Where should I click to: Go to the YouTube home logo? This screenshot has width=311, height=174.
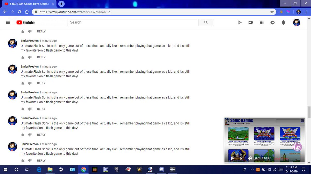point(25,22)
